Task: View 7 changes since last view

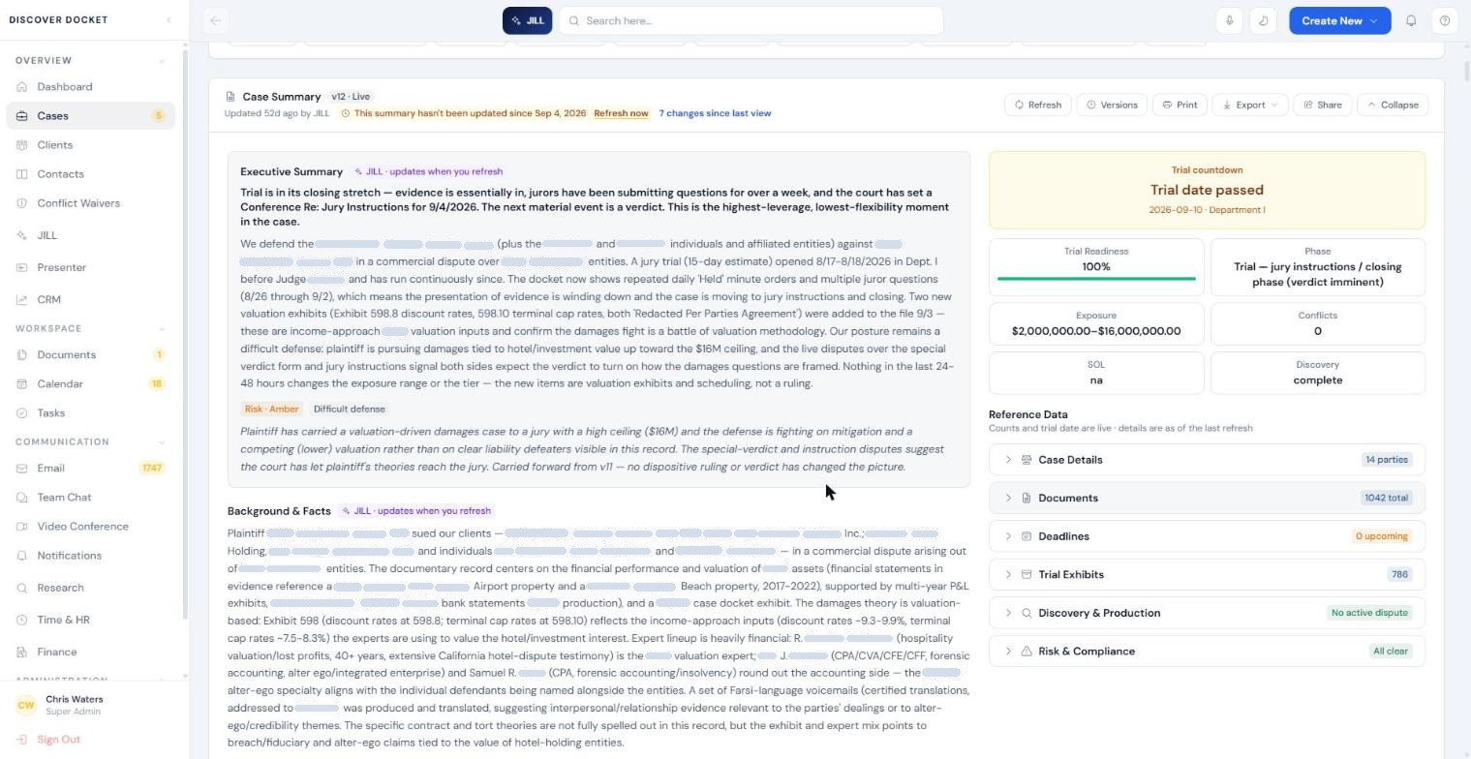Action: pyautogui.click(x=715, y=113)
